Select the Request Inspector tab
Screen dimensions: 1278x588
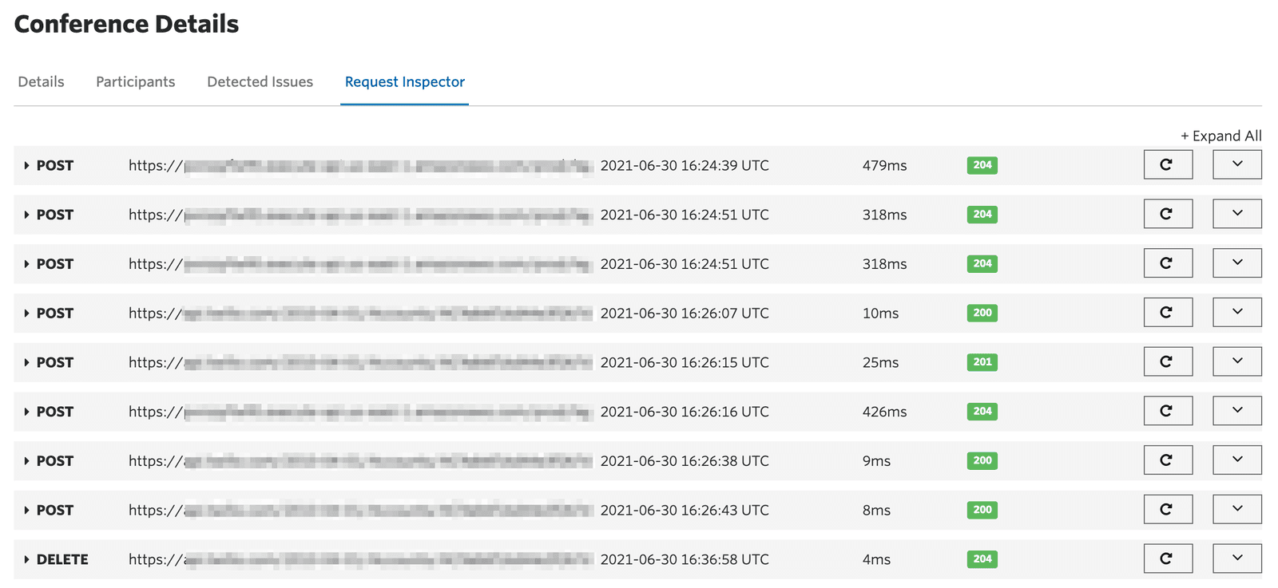(x=404, y=81)
